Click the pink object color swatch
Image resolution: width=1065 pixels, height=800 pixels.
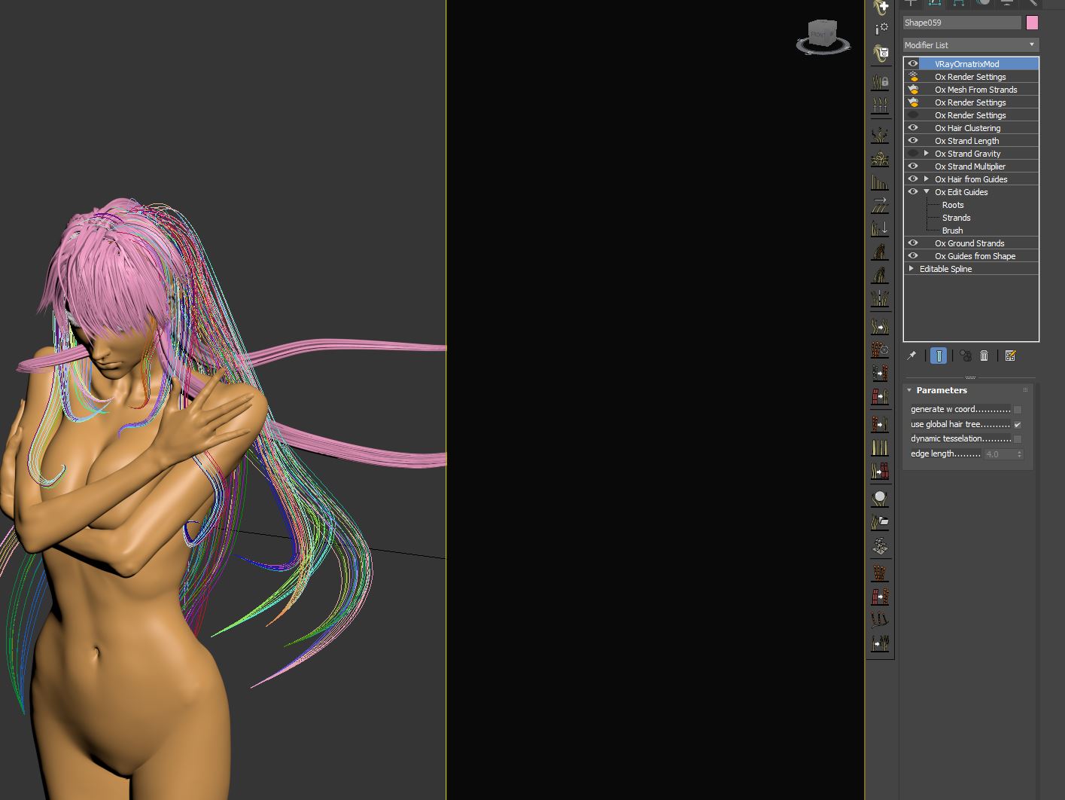[x=1032, y=23]
